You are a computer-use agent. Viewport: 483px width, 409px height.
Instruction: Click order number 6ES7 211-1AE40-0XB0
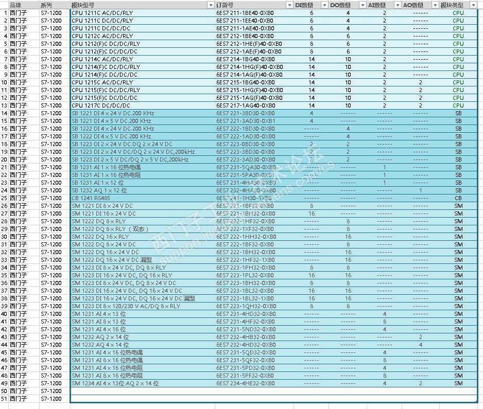245,28
